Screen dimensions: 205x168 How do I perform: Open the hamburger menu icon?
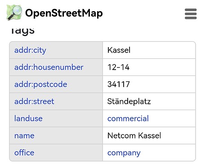[x=191, y=14]
